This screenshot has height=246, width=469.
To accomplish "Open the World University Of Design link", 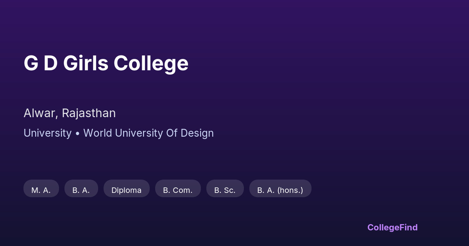I will point(149,133).
